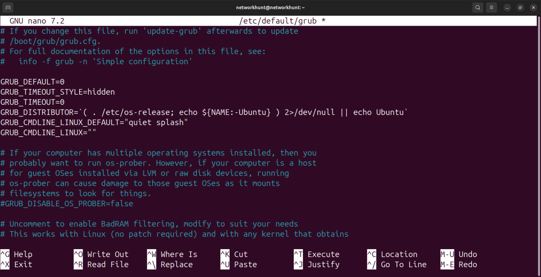The image size is (541, 277).
Task: Click the Help shortcut in nano's bar
Action: (x=23, y=254)
